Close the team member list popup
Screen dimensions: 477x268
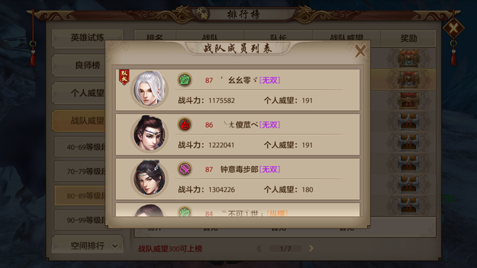(x=360, y=51)
